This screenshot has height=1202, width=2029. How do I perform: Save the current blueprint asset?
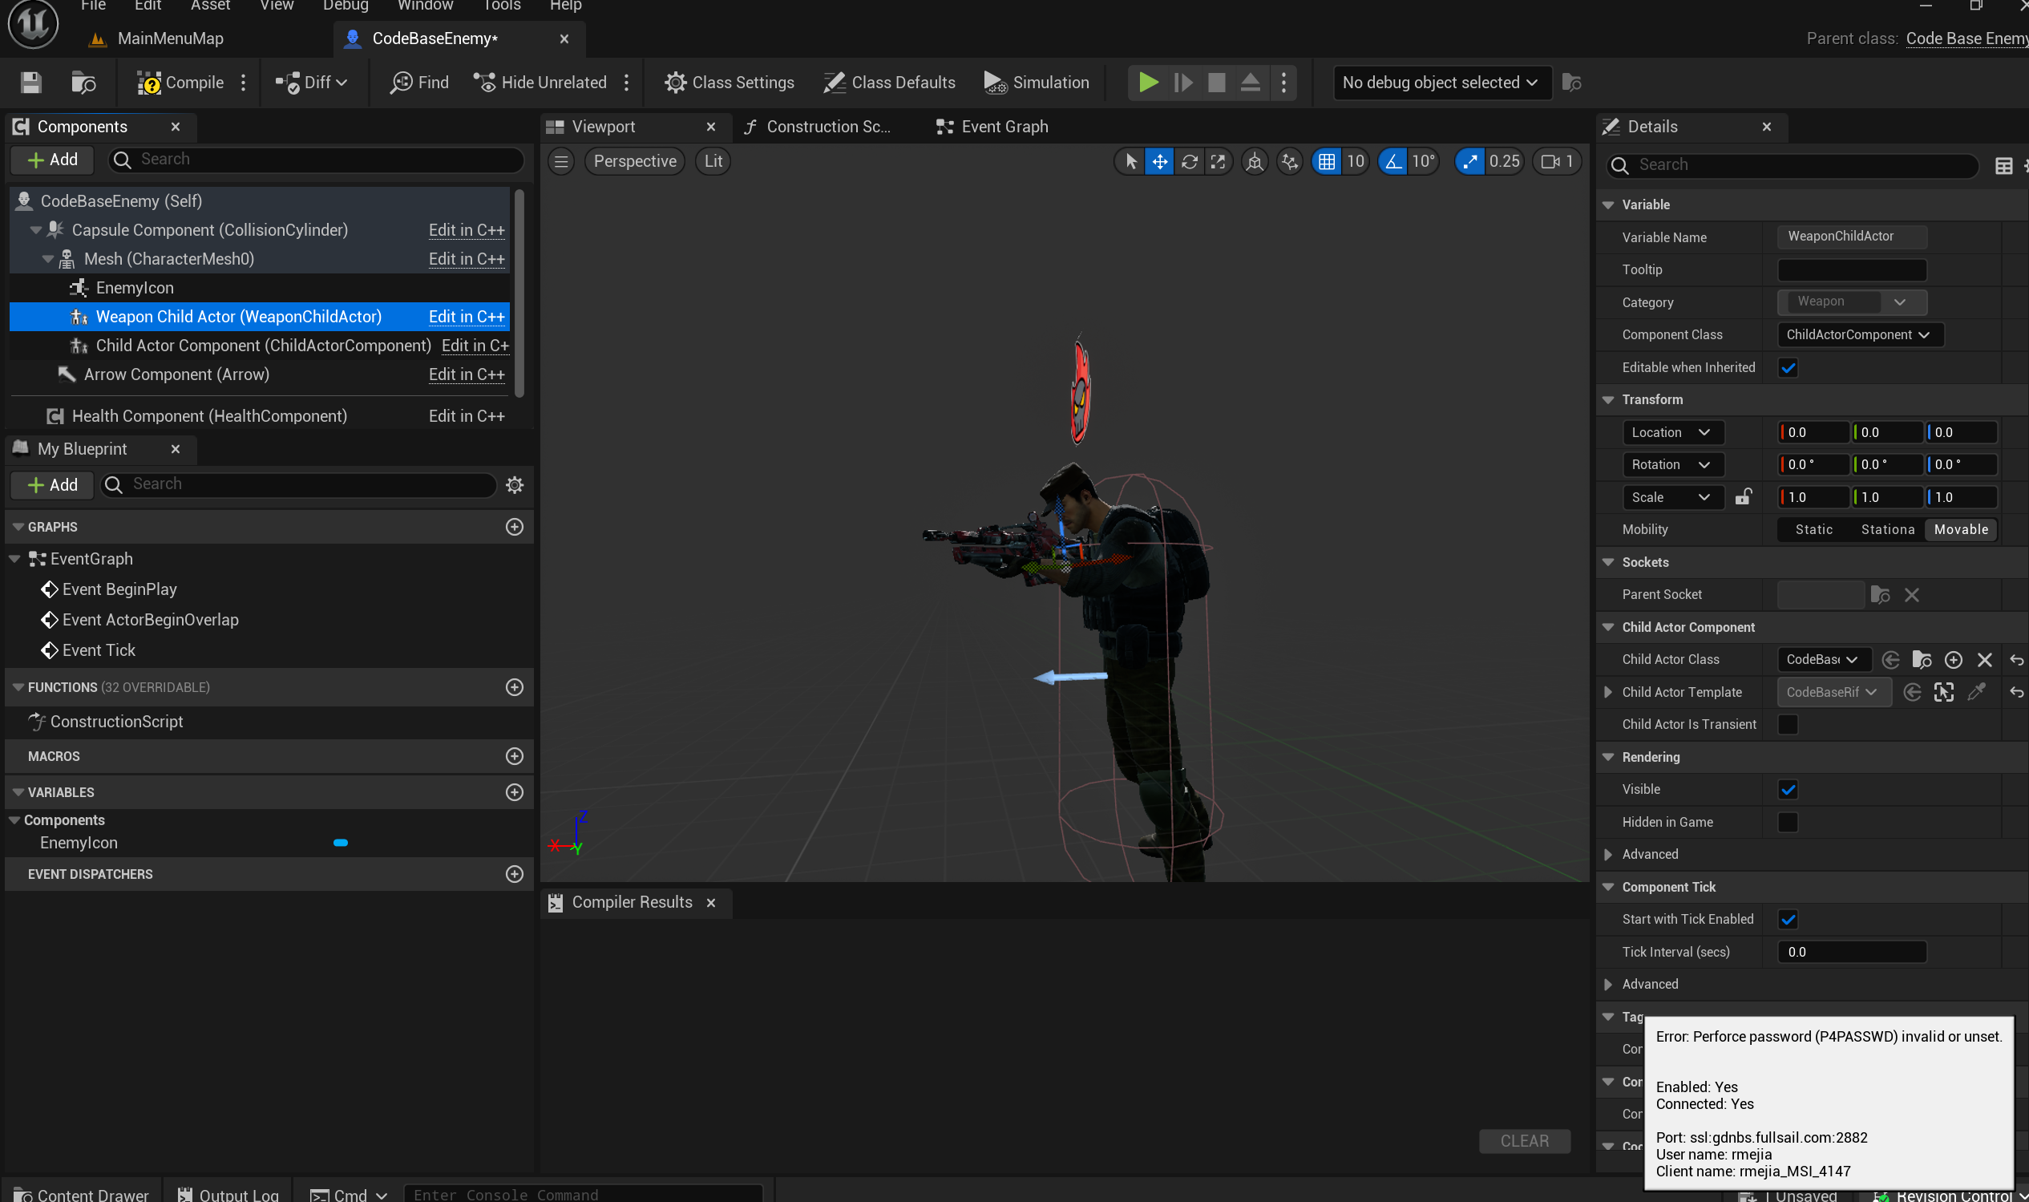click(30, 83)
